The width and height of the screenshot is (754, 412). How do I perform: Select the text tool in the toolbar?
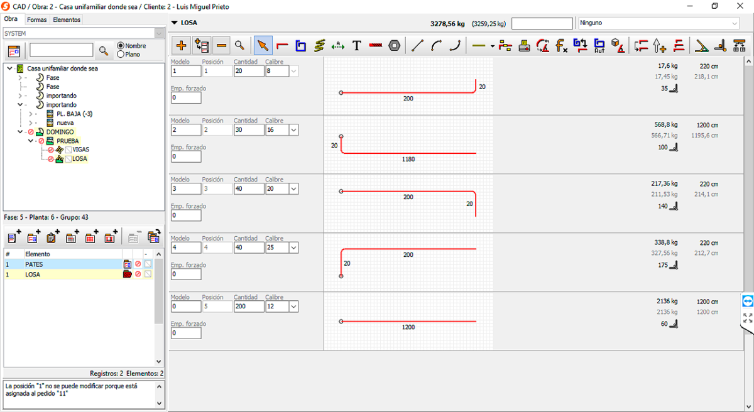[x=356, y=45]
